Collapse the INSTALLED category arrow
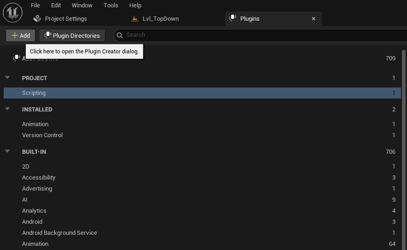Screen dimensions: 407x250 (7, 109)
